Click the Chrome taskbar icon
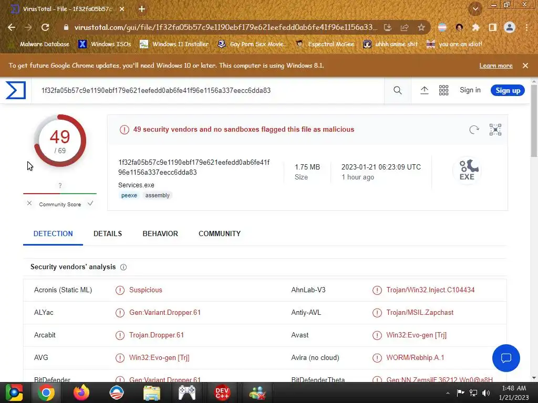Image resolution: width=538 pixels, height=403 pixels. coord(46,393)
